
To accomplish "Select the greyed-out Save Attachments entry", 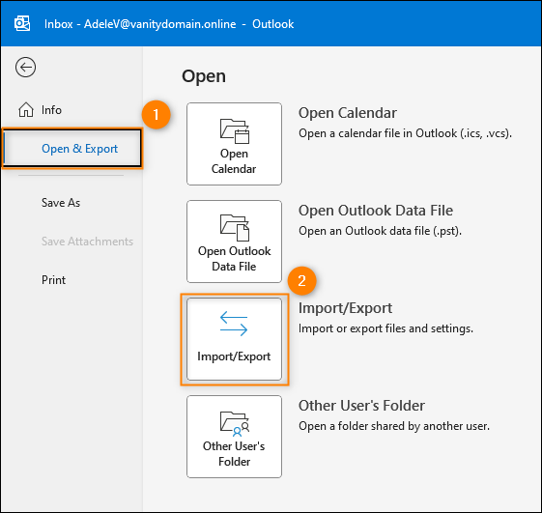I will point(87,242).
